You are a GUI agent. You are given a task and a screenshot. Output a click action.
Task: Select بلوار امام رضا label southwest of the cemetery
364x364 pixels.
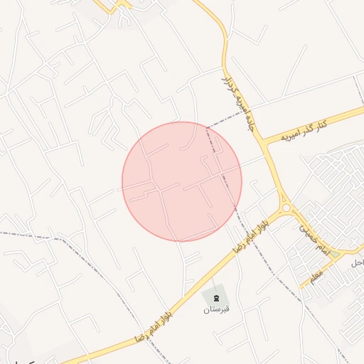154,326
